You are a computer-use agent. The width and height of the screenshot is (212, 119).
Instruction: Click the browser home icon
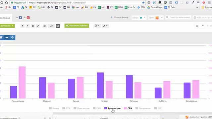7,3
